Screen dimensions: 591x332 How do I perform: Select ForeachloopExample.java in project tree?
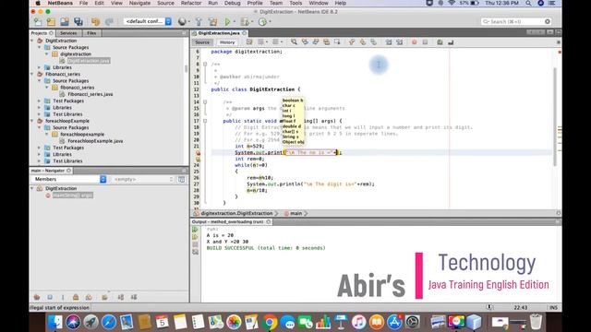pyautogui.click(x=95, y=141)
